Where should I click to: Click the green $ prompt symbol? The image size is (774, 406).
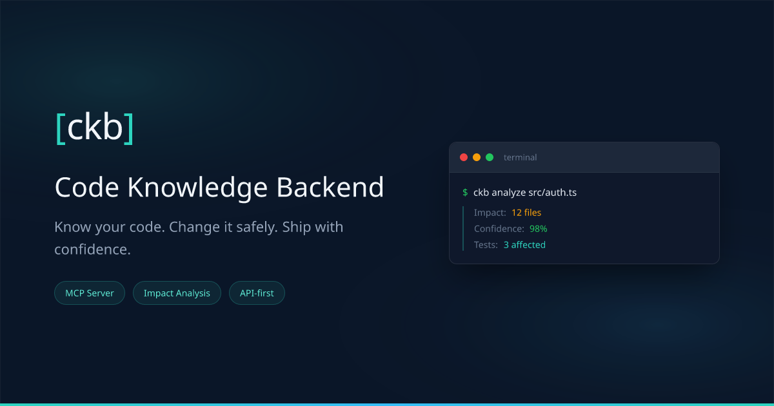[x=464, y=191]
